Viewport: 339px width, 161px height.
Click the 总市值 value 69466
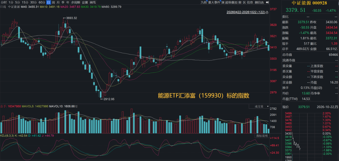click(x=333, y=55)
